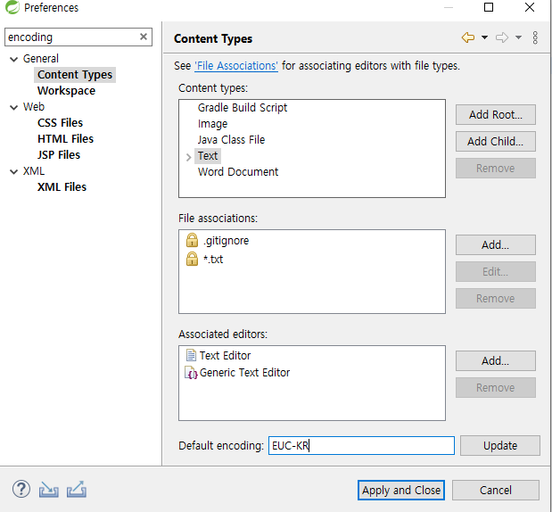Screen dimensions: 552x512
Task: Open XML Files preference page
Action: tap(62, 187)
